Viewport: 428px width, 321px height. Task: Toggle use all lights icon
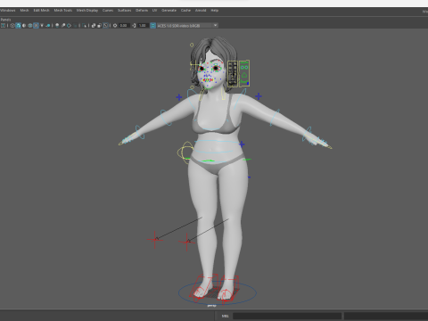coord(42,26)
